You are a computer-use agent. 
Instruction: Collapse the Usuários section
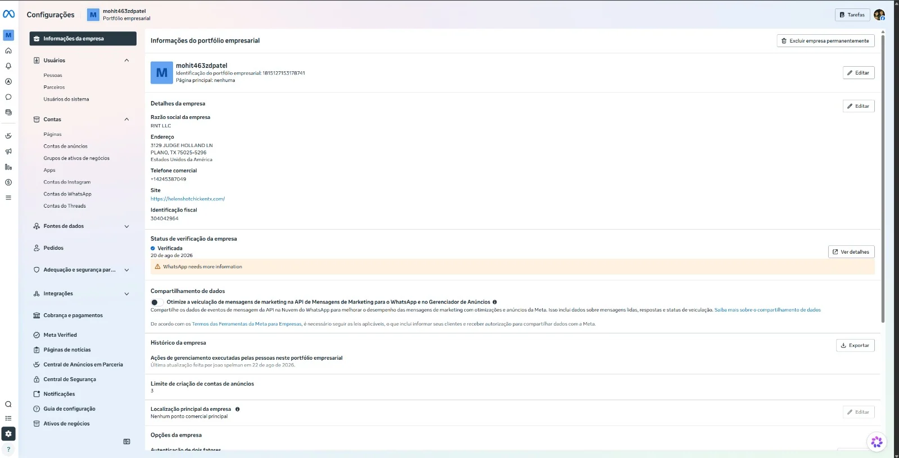(126, 61)
